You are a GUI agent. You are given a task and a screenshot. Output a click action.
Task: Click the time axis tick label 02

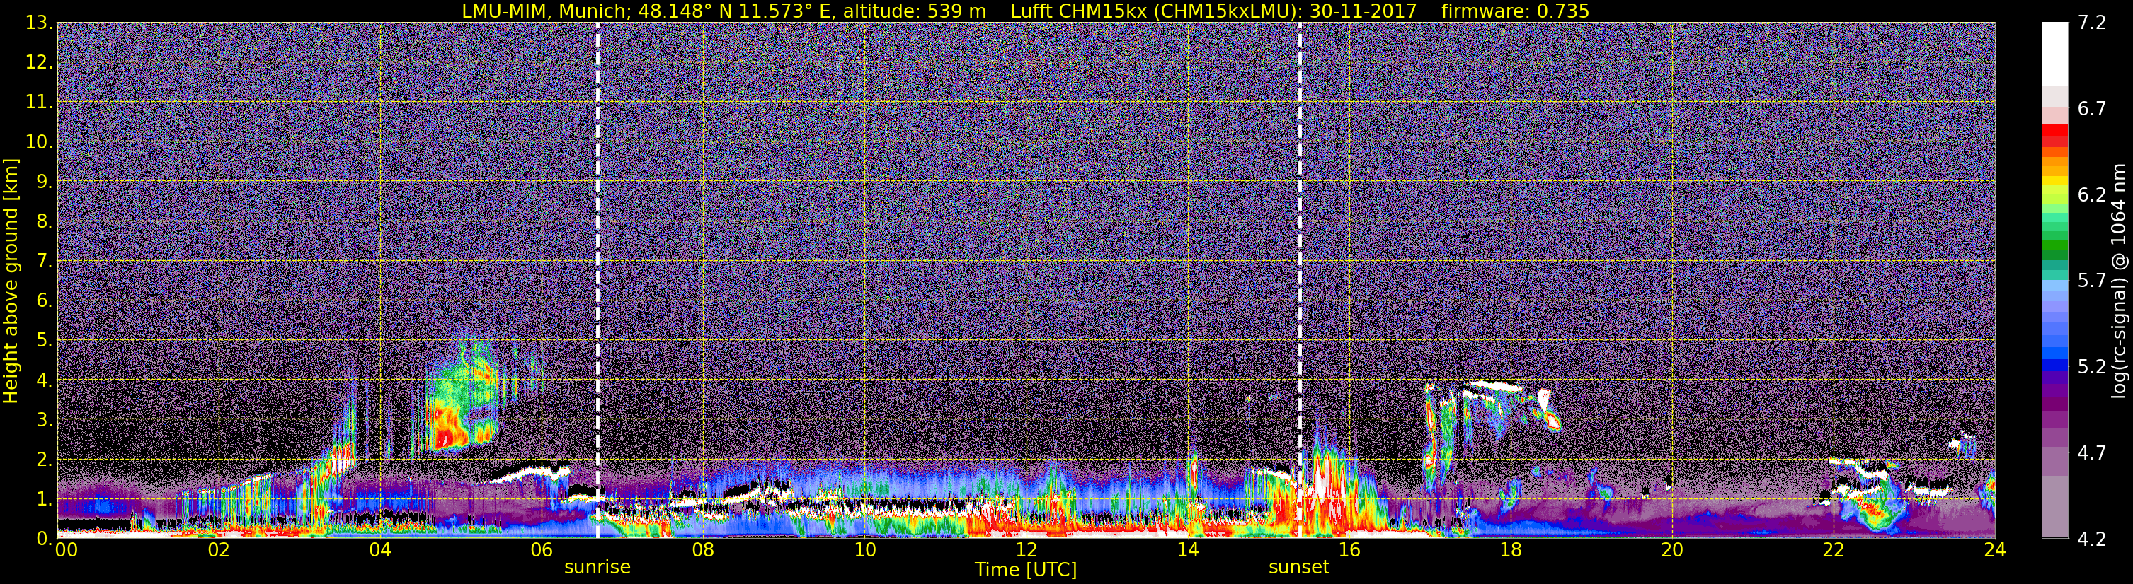pos(219,551)
